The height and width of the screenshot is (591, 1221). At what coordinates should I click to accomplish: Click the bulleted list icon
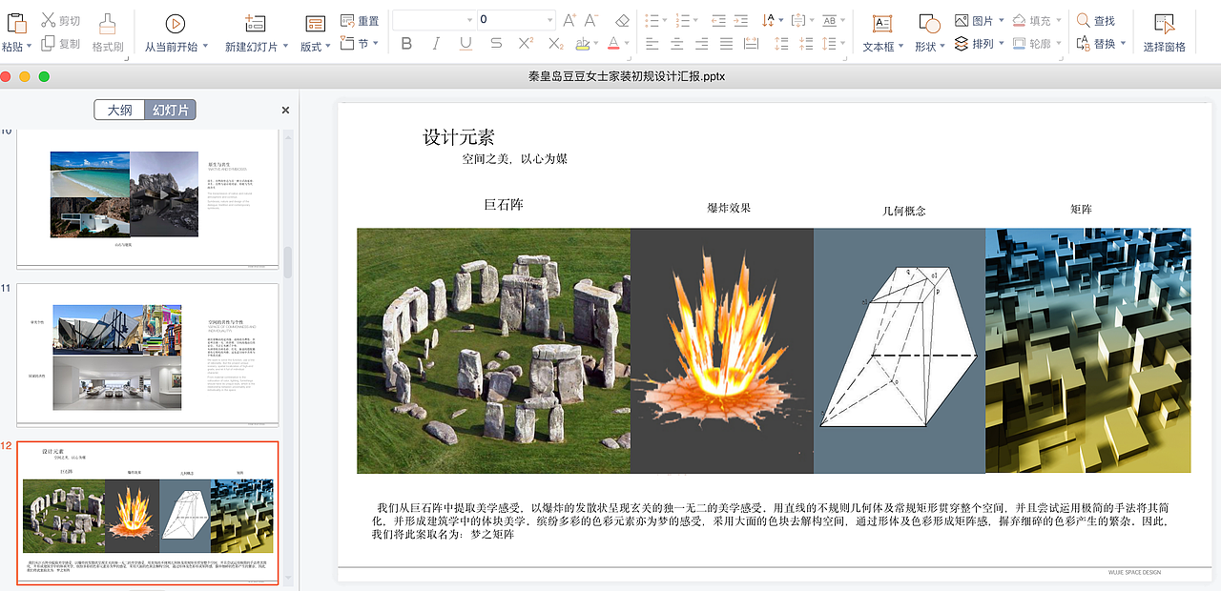(652, 20)
